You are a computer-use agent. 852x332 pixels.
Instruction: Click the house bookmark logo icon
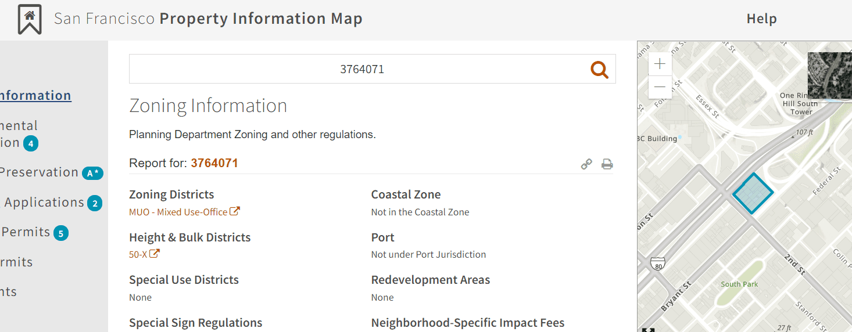click(30, 19)
